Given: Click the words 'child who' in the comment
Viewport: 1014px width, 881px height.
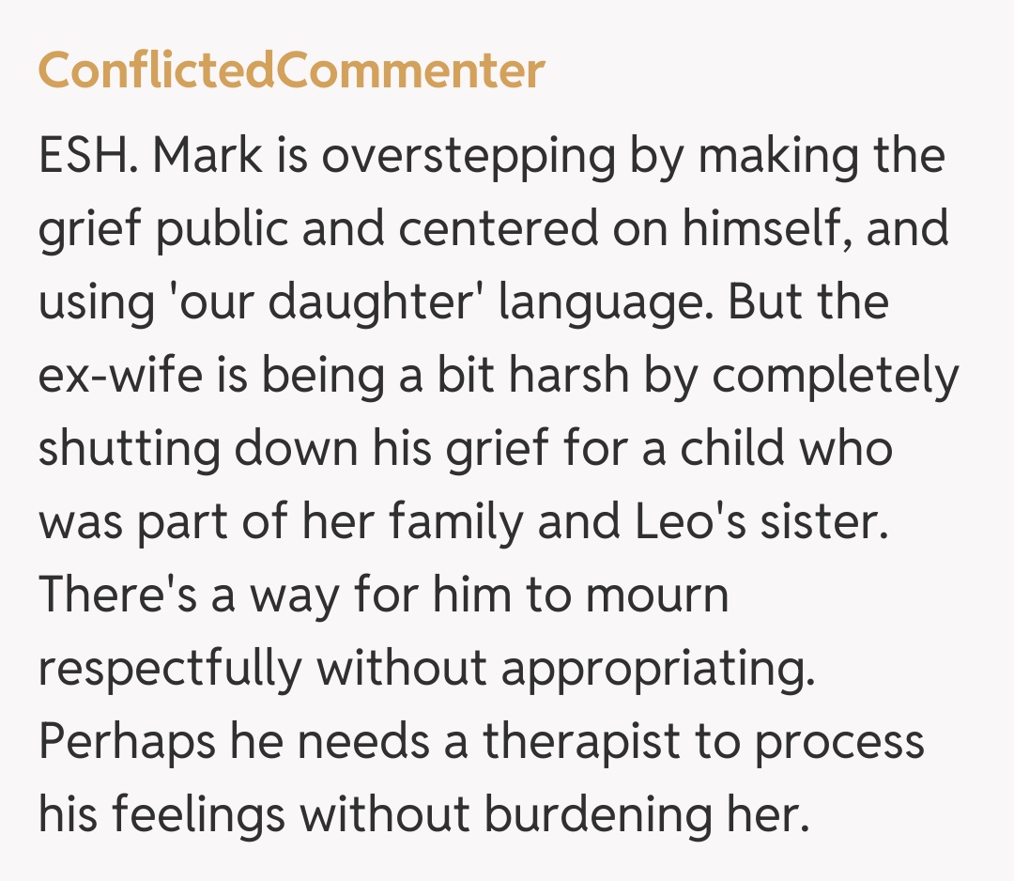Looking at the screenshot, I should click(x=772, y=450).
